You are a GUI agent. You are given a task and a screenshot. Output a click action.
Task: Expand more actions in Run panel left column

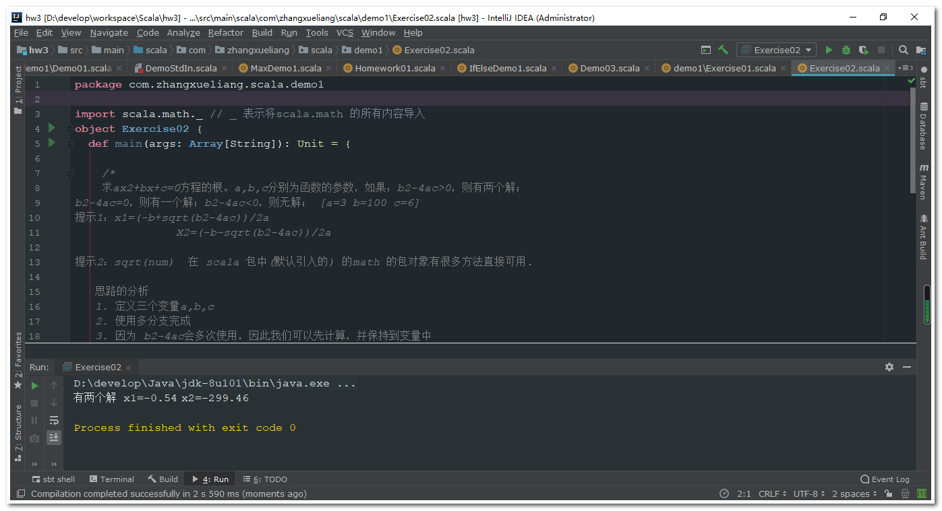tap(35, 464)
